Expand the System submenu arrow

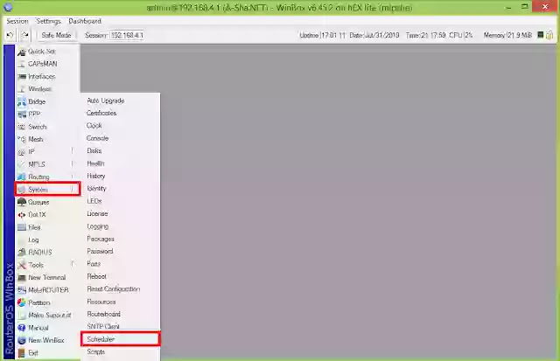point(73,189)
